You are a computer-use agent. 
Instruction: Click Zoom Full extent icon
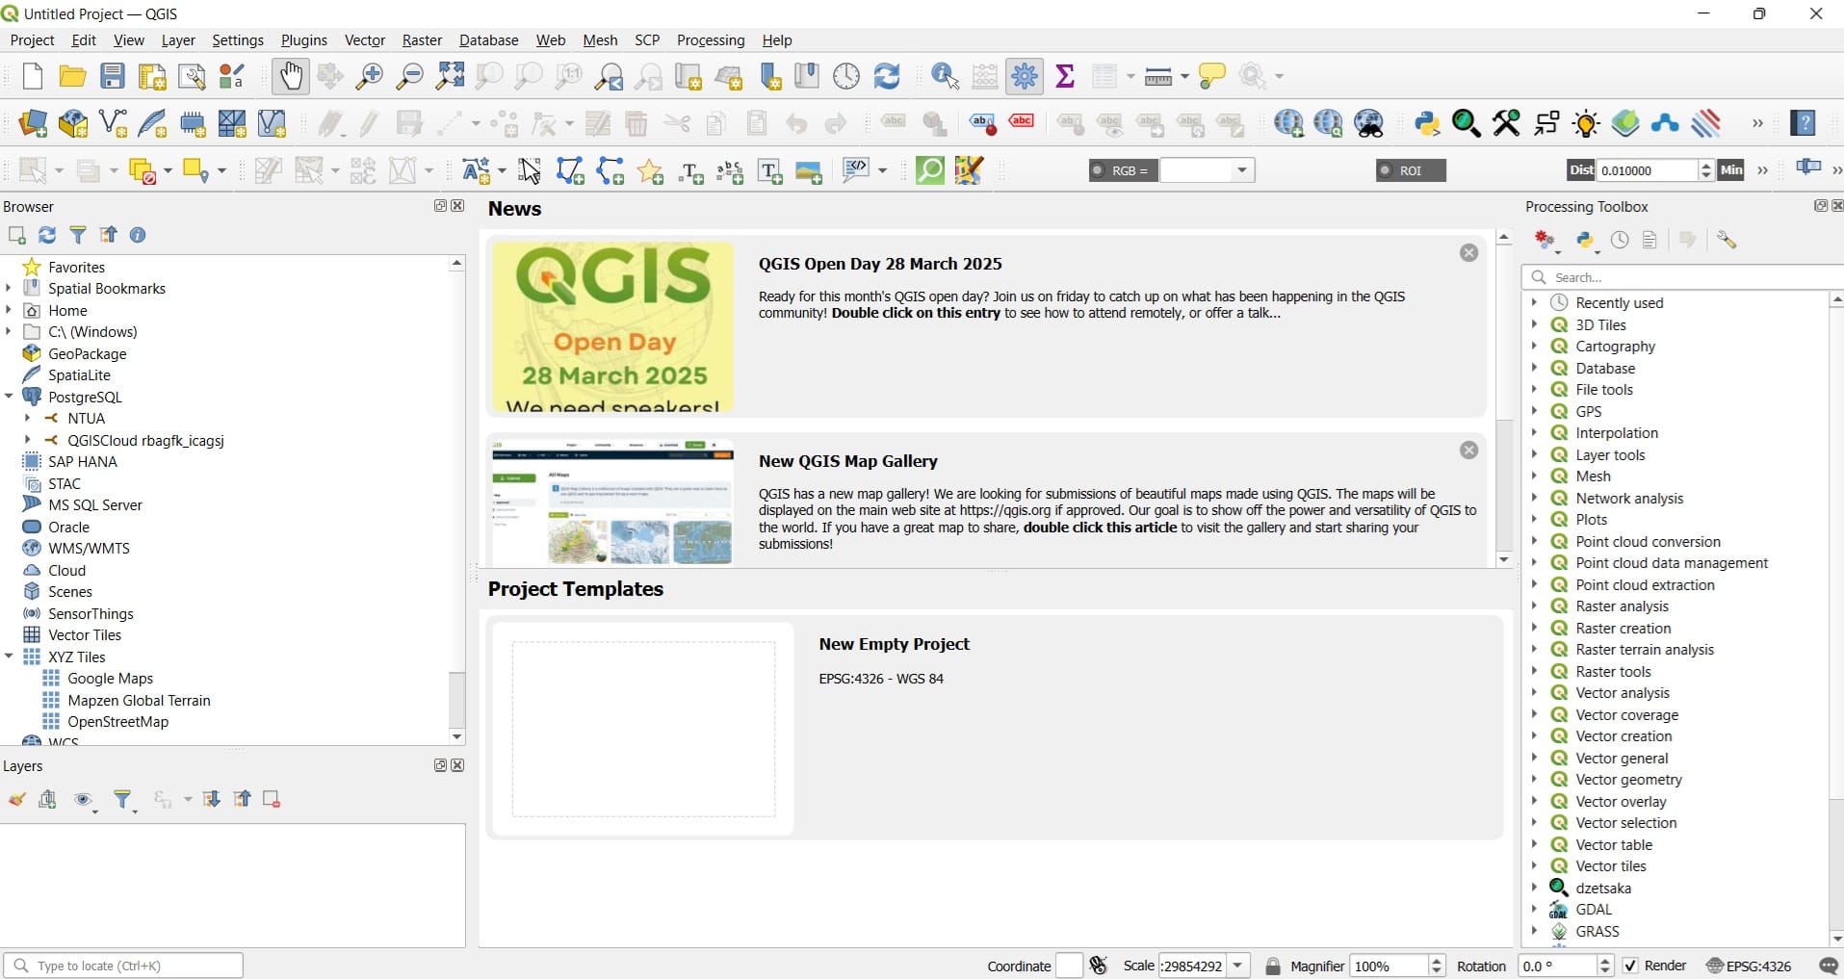(450, 76)
